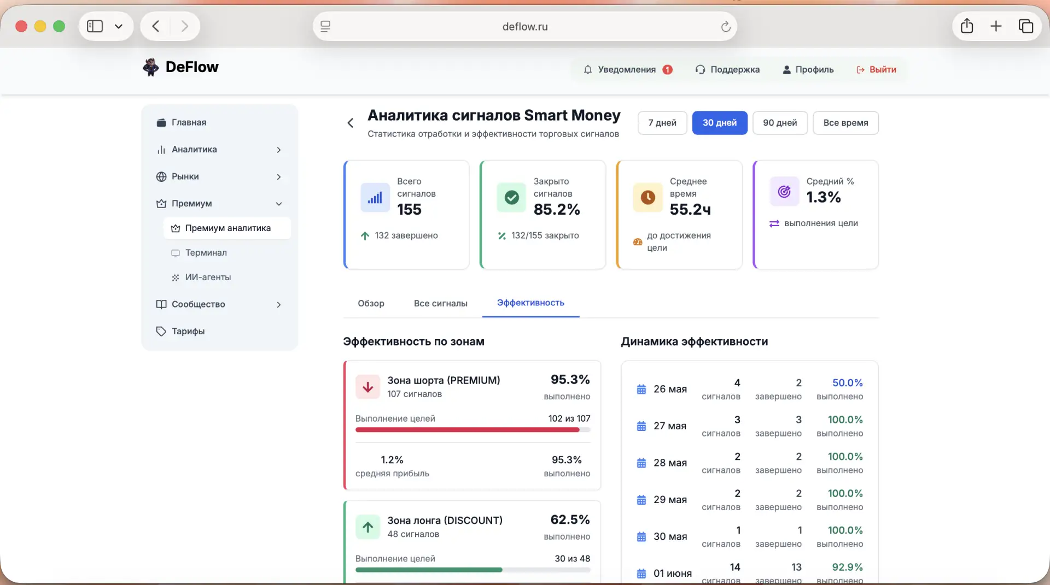Expand the Сообщество sidebar section
The image size is (1050, 585).
pos(279,305)
